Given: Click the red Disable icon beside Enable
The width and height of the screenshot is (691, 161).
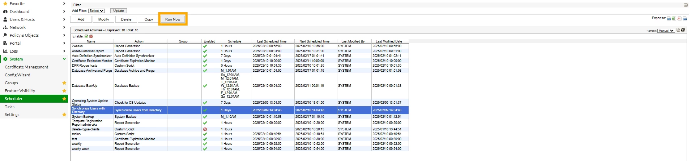Looking at the screenshot, I should 91,36.
